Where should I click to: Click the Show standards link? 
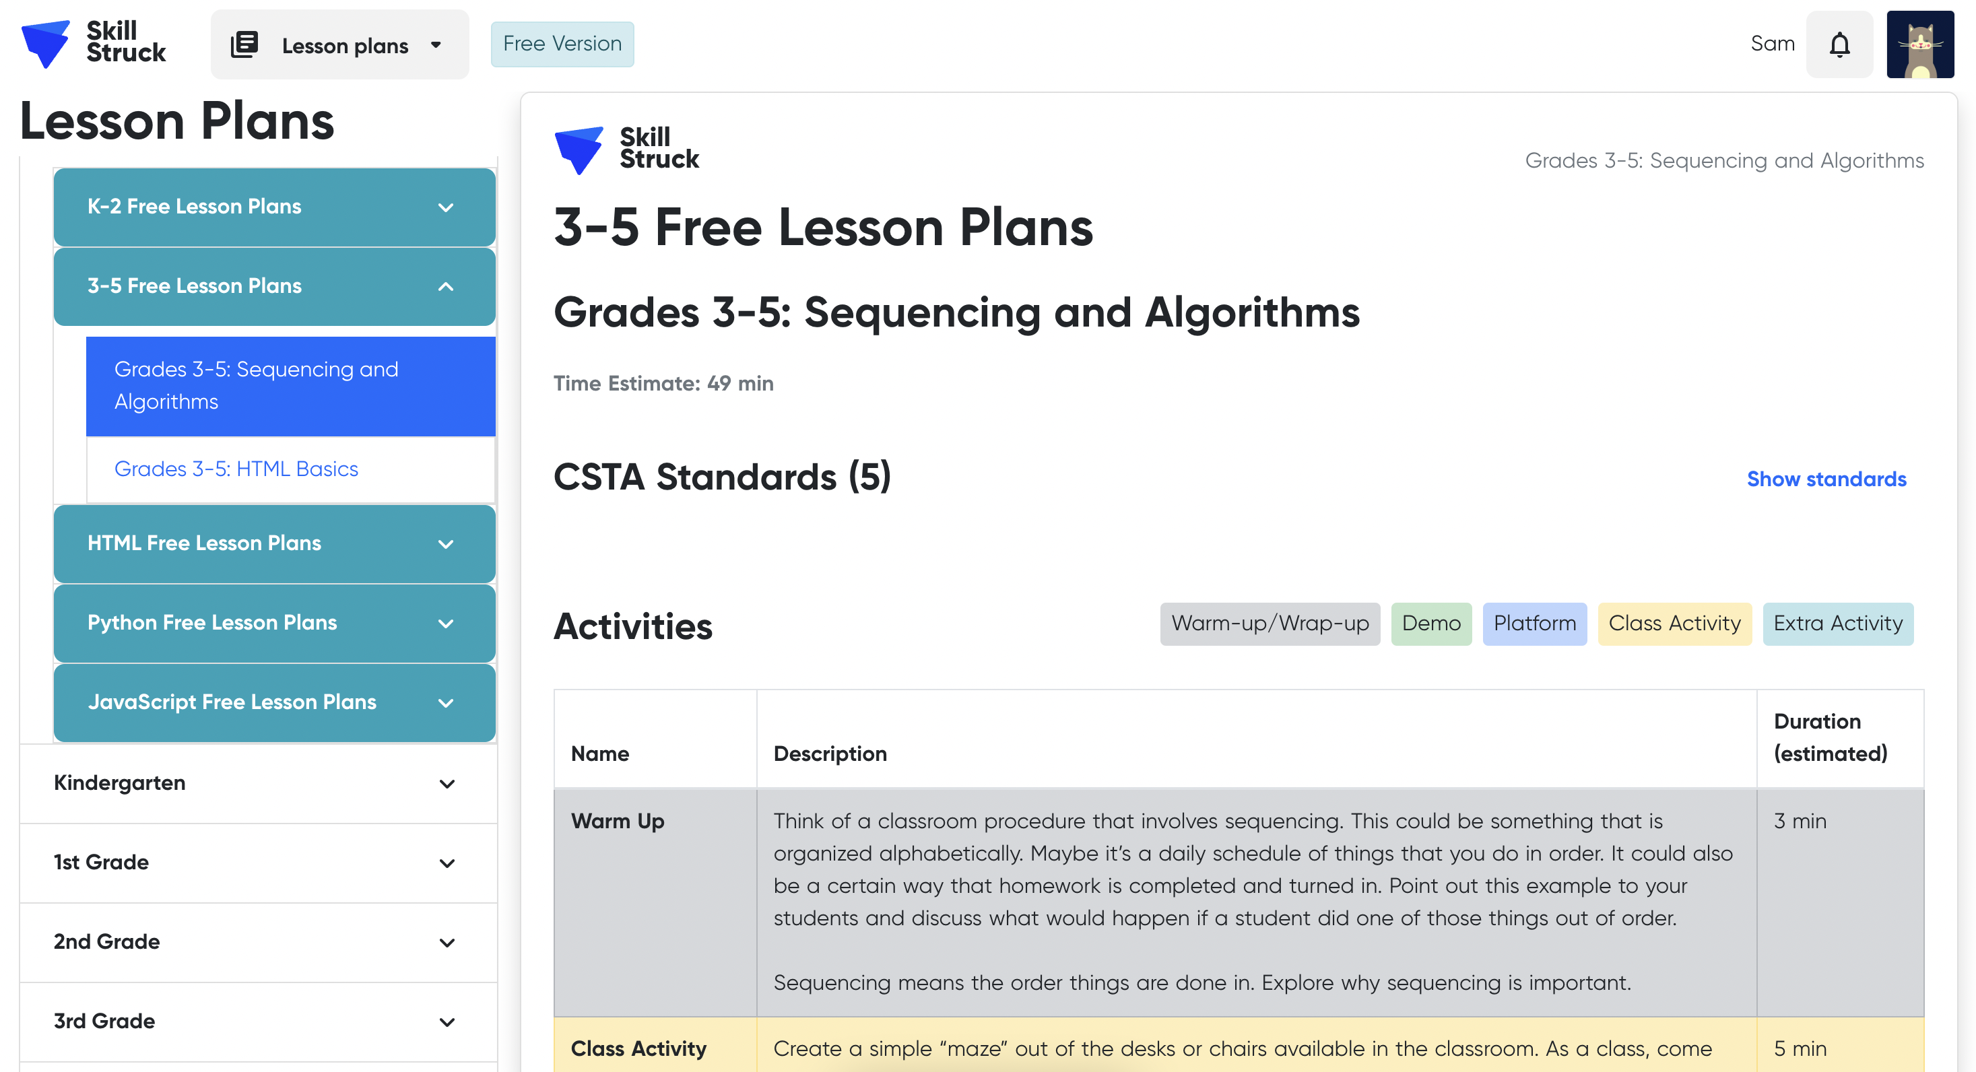click(1826, 479)
